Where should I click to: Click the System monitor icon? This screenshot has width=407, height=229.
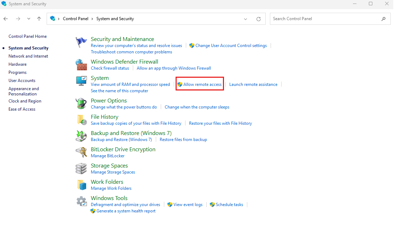[x=81, y=81]
